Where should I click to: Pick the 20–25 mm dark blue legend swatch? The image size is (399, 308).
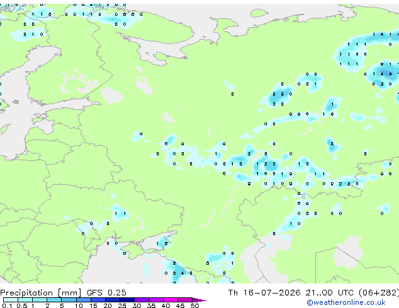coord(113,300)
